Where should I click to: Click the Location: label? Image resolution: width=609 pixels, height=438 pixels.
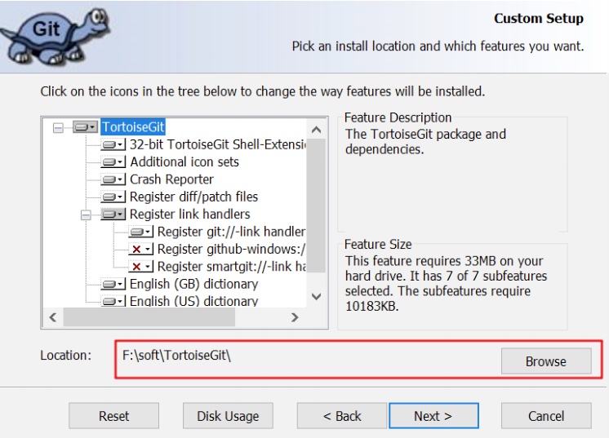65,356
